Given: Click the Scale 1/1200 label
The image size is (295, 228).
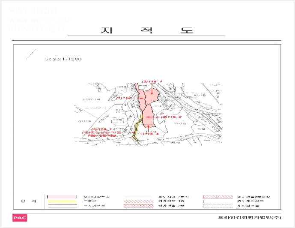Looking at the screenshot, I should [63, 59].
